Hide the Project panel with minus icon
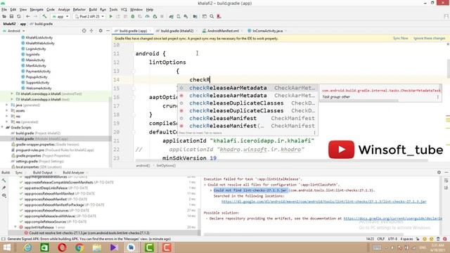 108,31
